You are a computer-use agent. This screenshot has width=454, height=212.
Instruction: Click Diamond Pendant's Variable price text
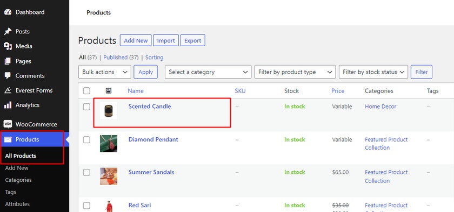tap(342, 139)
